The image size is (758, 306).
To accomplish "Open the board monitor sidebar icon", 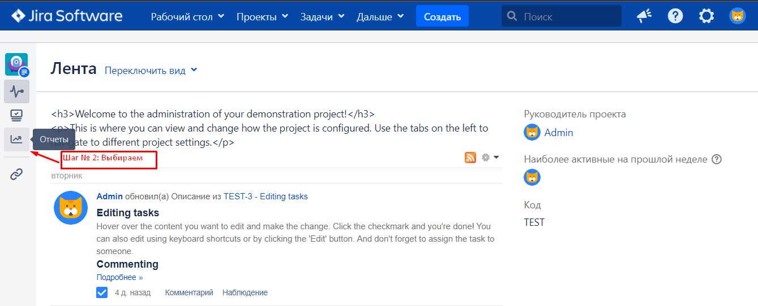I will click(x=16, y=115).
